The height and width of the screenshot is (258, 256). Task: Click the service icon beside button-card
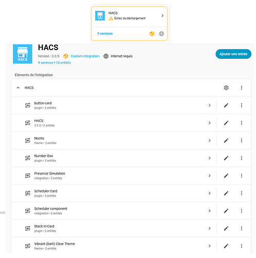(28, 105)
